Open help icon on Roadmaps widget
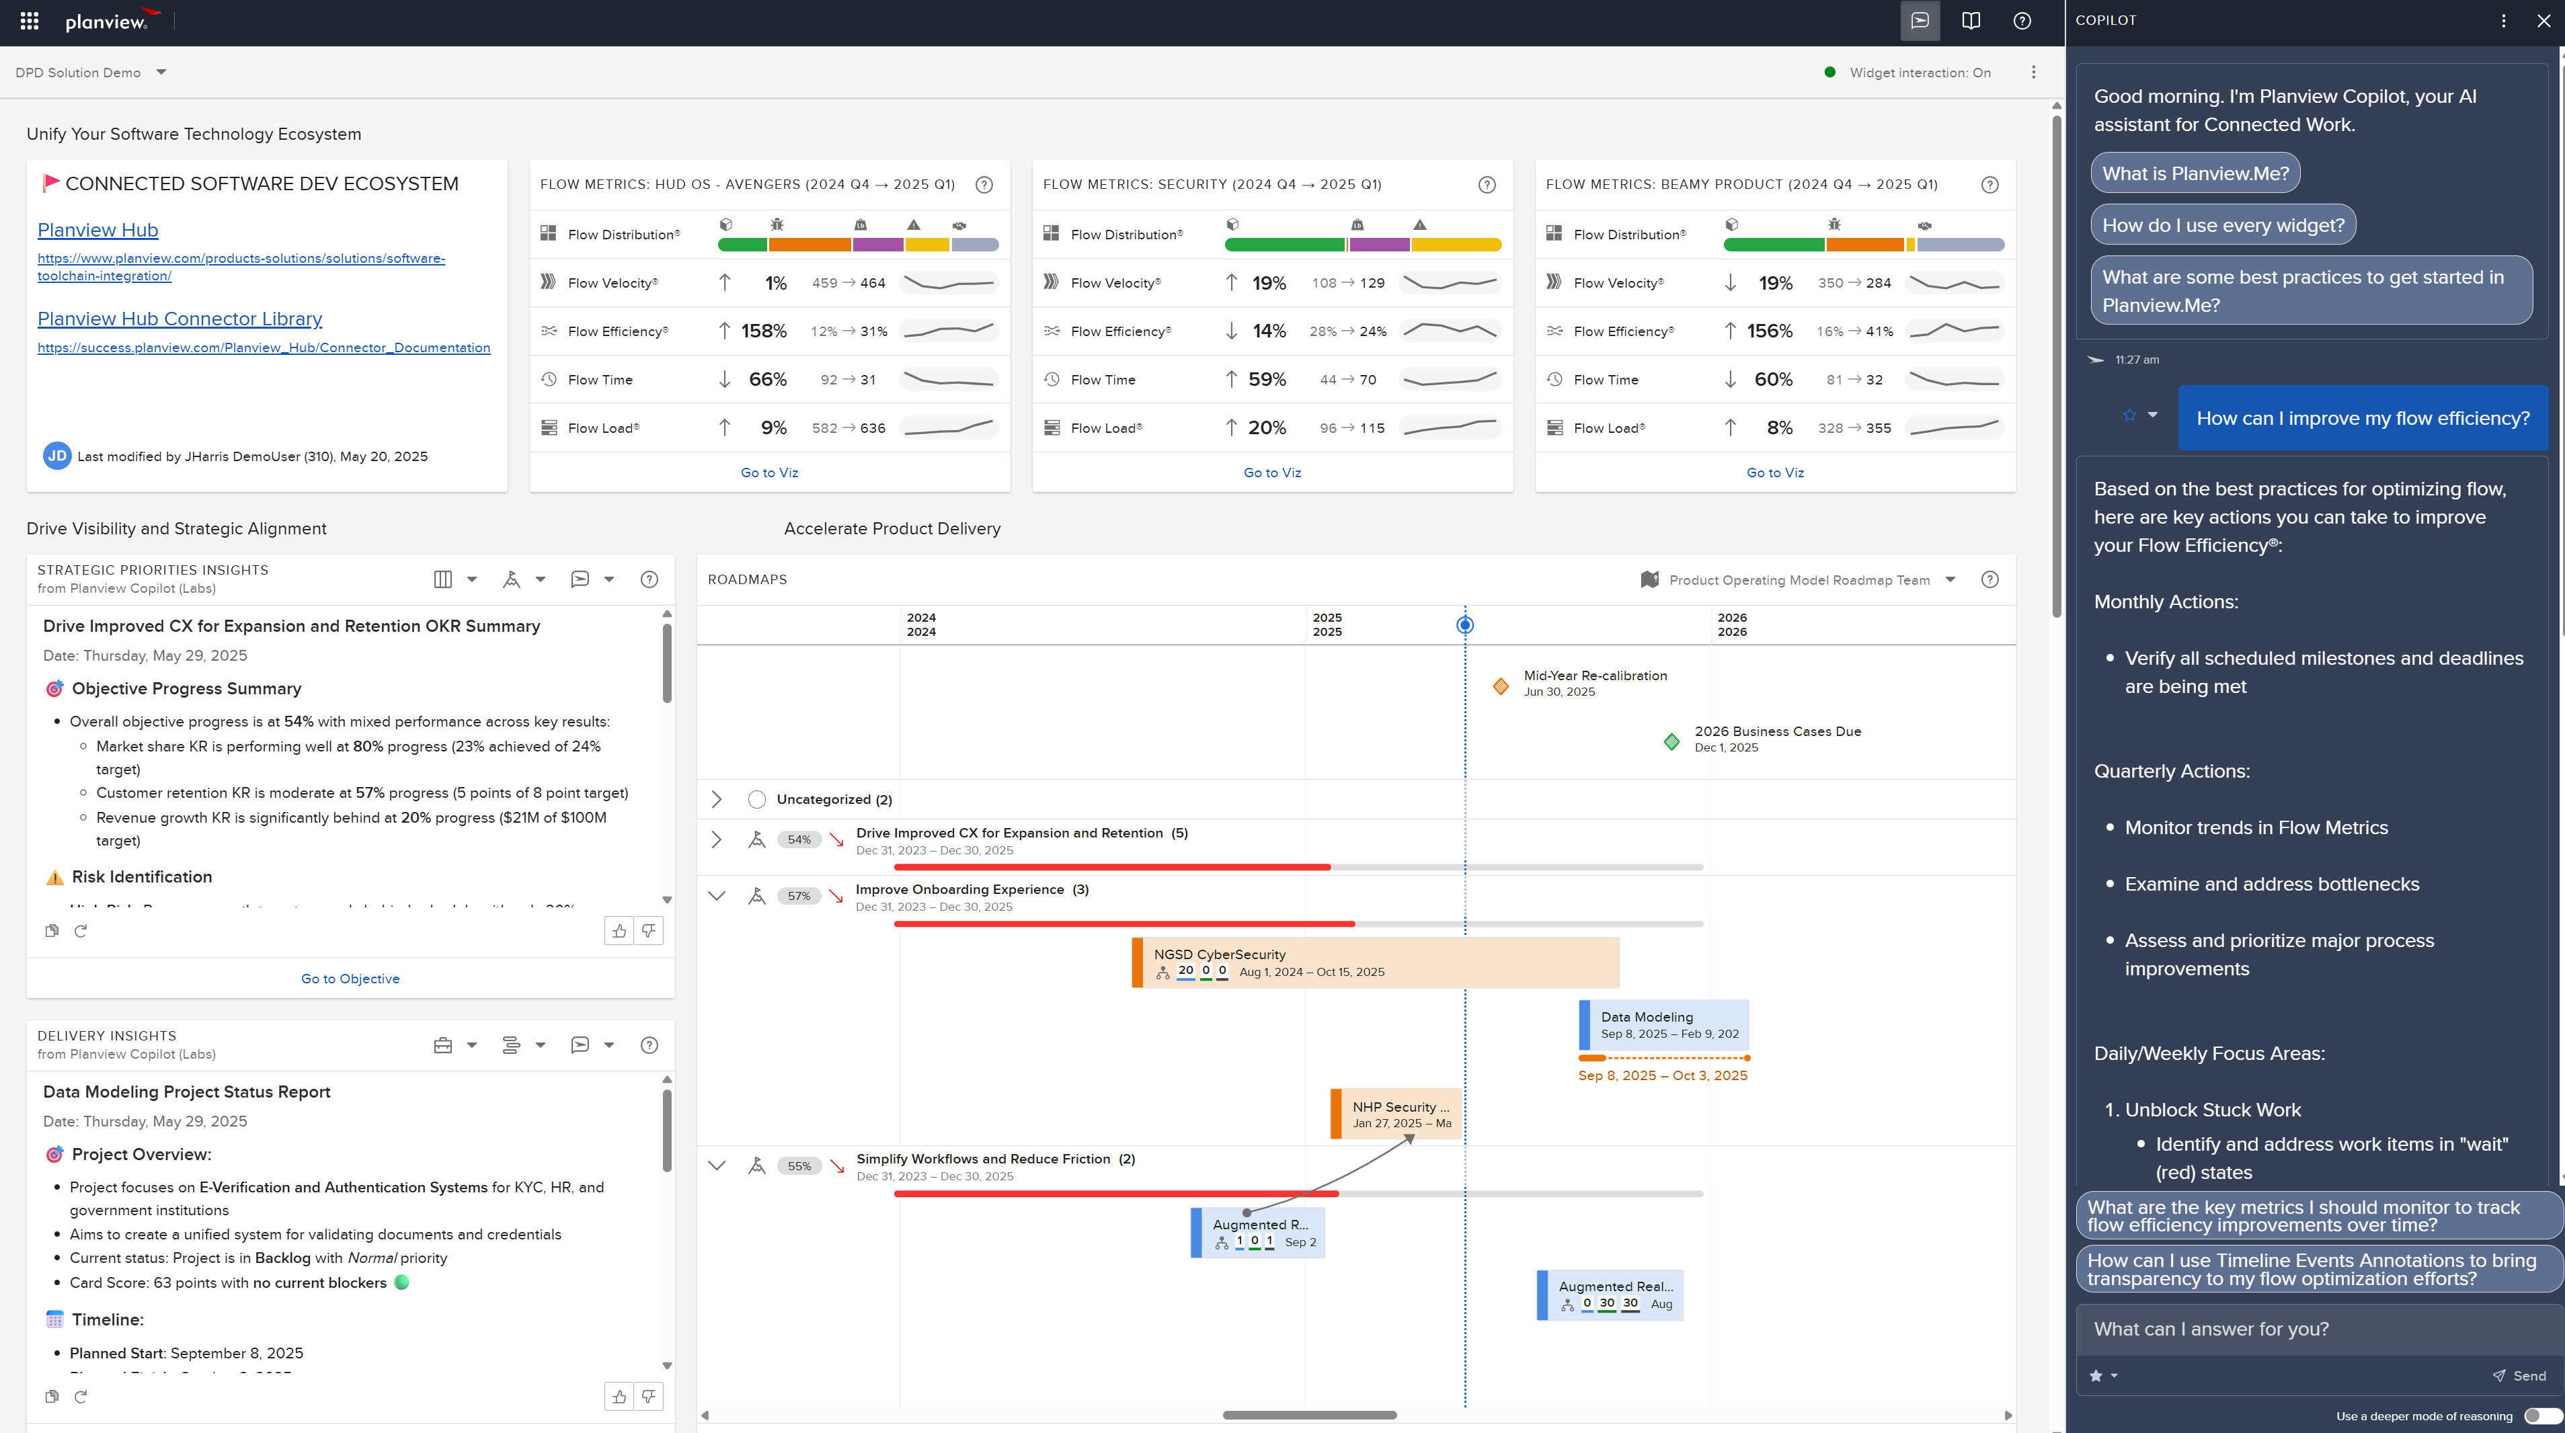This screenshot has width=2565, height=1433. click(x=1989, y=579)
